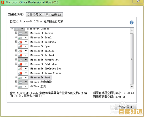Select the Microsoft Access row label

click(42, 33)
